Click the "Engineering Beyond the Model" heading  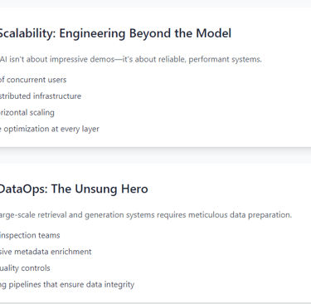tap(115, 33)
